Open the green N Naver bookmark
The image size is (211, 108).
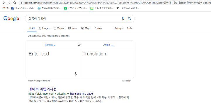[75, 8]
